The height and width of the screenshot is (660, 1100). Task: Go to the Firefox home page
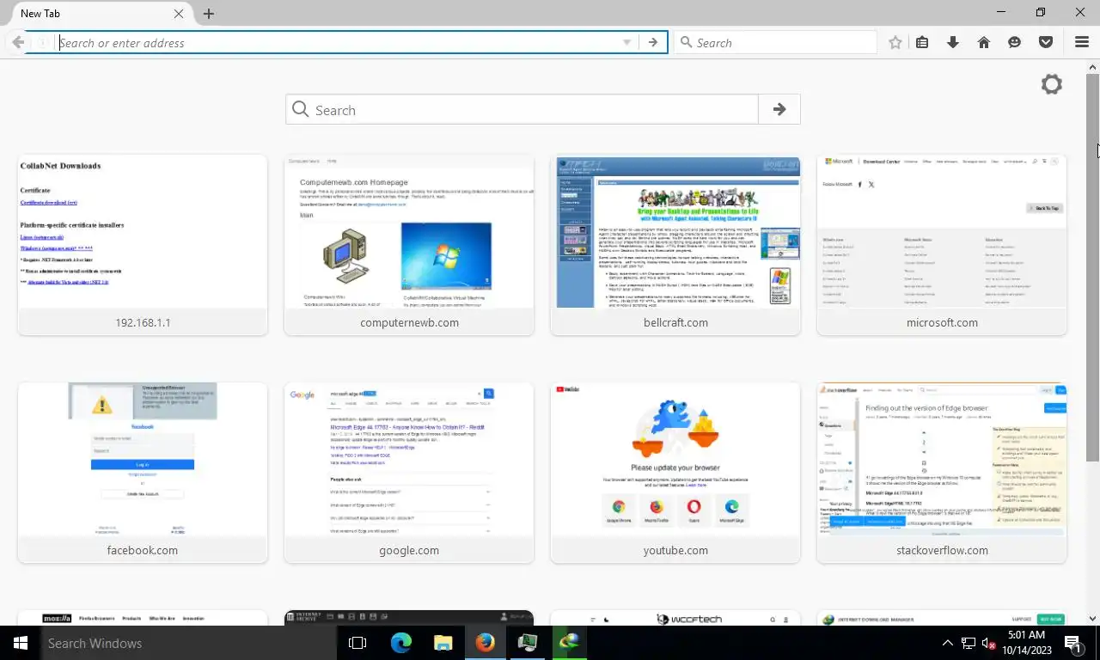tap(984, 42)
